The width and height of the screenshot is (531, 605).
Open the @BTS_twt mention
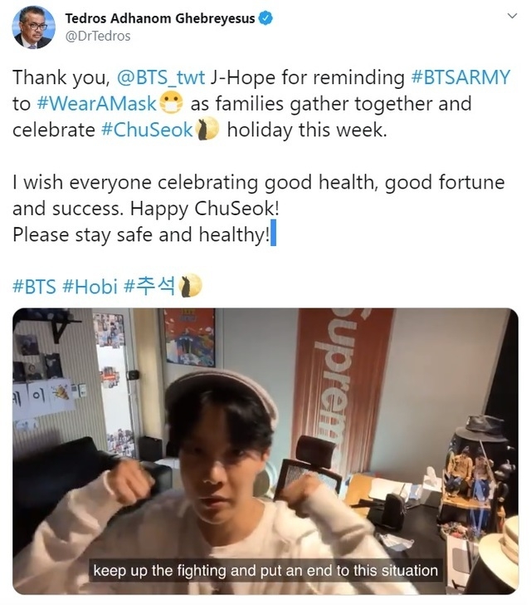click(x=160, y=77)
